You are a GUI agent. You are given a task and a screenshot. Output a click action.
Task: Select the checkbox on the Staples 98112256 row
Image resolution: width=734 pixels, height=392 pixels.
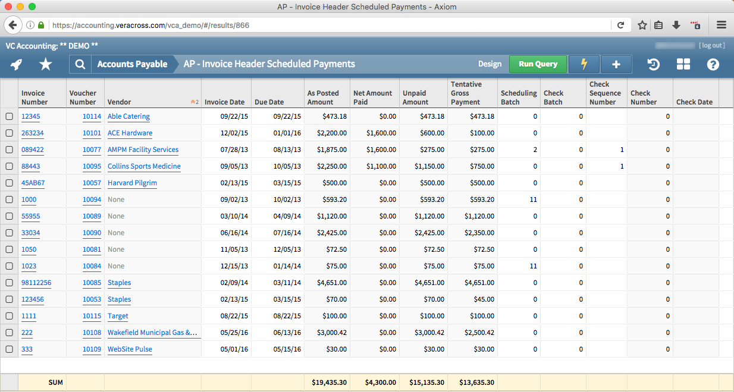(9, 283)
